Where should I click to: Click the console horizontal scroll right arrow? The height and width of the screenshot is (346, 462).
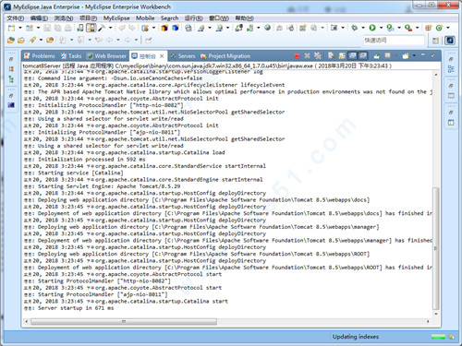point(428,321)
